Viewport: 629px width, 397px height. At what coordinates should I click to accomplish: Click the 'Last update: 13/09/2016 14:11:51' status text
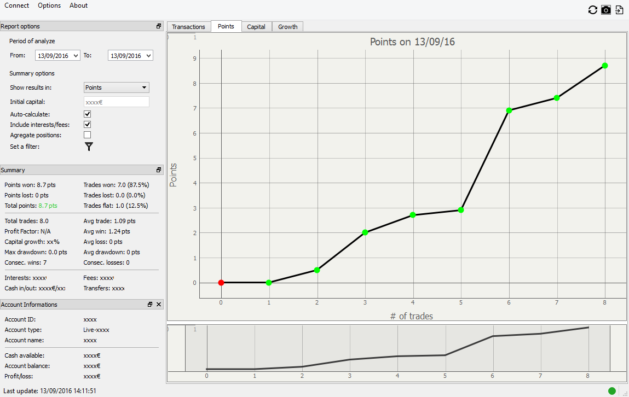pyautogui.click(x=50, y=390)
